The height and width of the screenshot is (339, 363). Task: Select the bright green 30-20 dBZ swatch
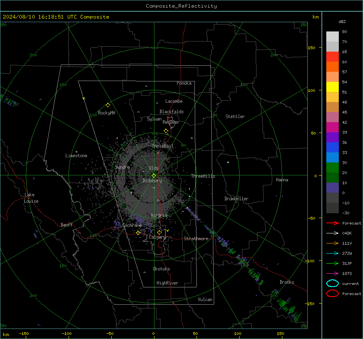(x=332, y=168)
